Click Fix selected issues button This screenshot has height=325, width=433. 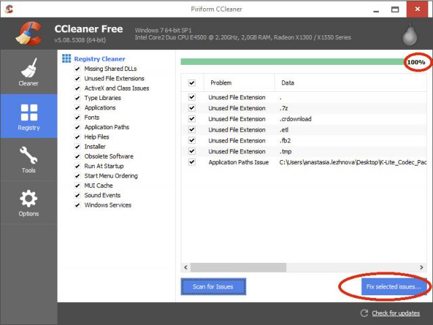coord(394,286)
